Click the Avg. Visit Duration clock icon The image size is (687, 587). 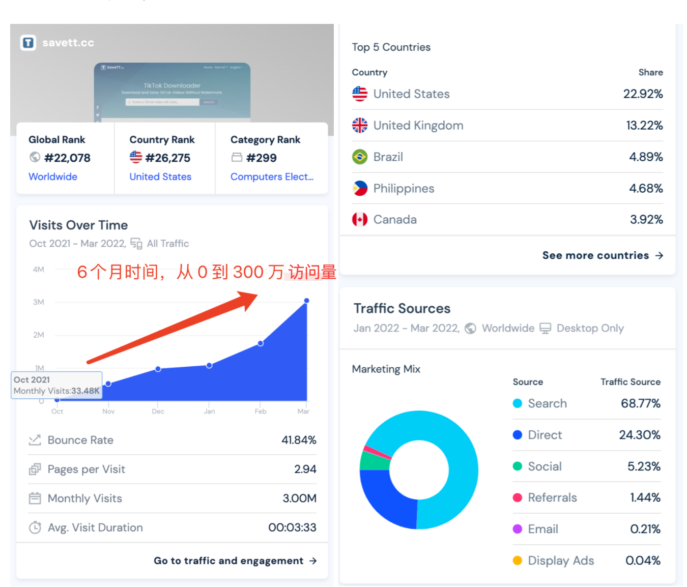coord(35,527)
